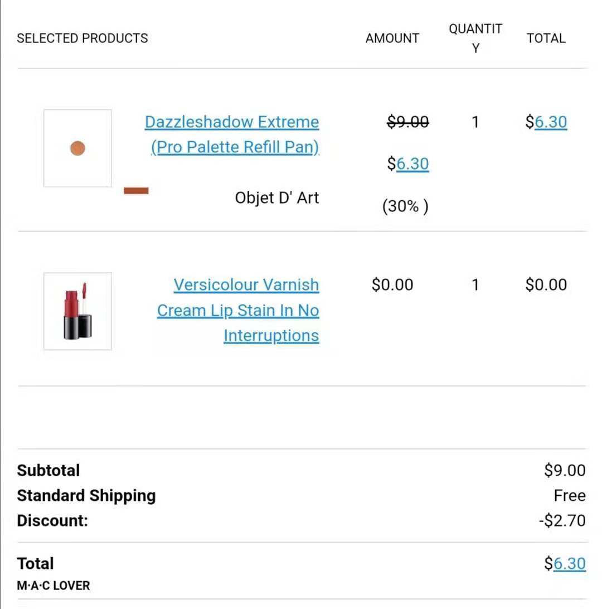
Task: Click the Subtotal $9.00 value
Action: pyautogui.click(x=565, y=470)
